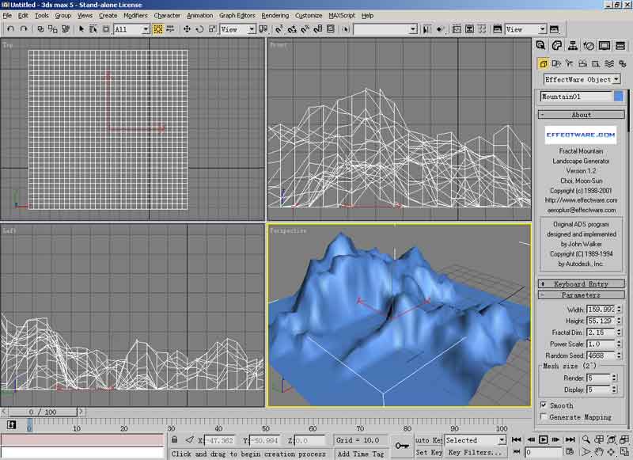
Task: Open the EffectWare Object category dropdown
Action: (x=582, y=79)
